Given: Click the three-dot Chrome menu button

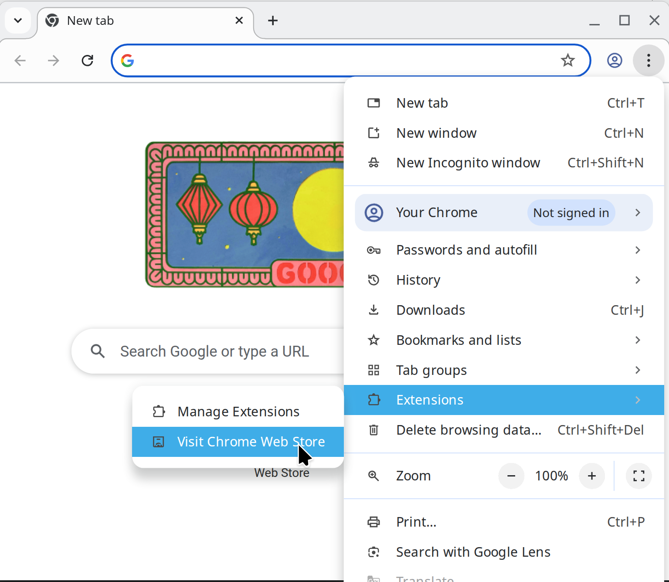Looking at the screenshot, I should point(649,60).
